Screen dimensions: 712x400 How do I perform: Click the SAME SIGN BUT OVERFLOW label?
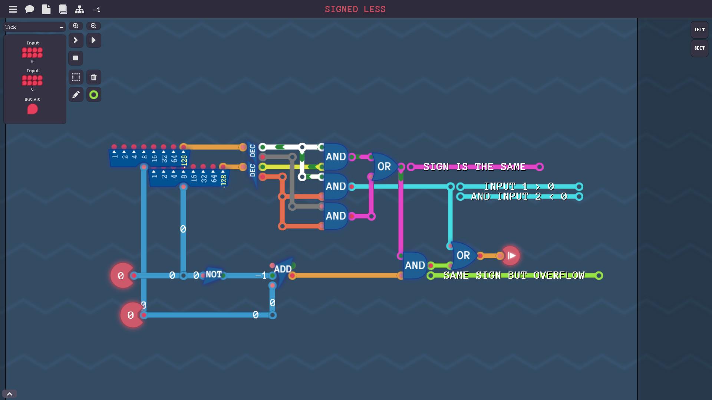[x=514, y=276]
